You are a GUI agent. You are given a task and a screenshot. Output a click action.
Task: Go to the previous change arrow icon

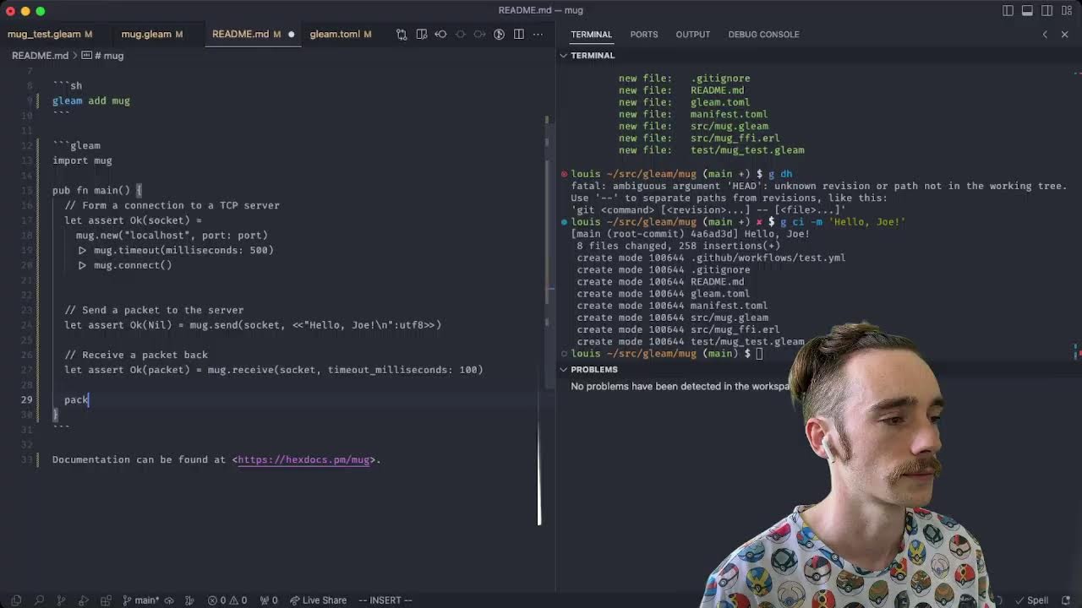pyautogui.click(x=440, y=35)
